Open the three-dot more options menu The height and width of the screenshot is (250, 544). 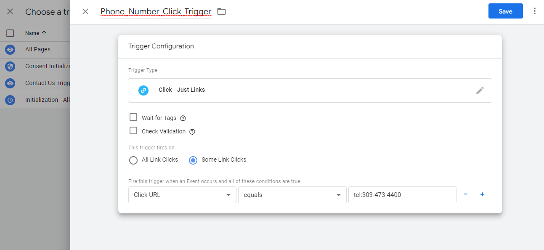coord(535,11)
